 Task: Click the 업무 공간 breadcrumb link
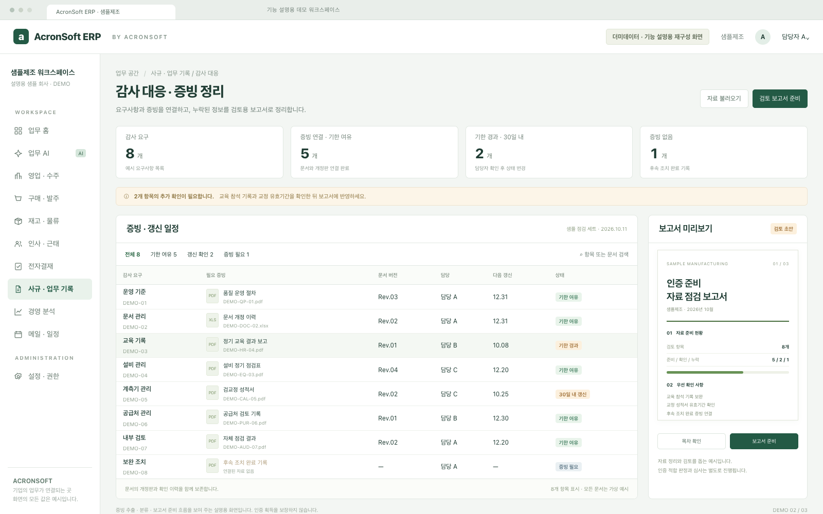127,74
